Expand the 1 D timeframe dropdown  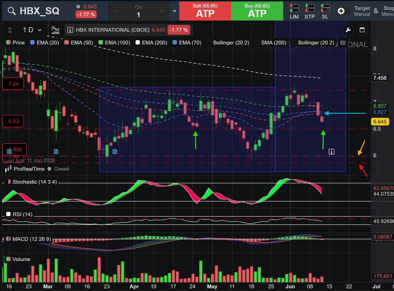[x=32, y=30]
